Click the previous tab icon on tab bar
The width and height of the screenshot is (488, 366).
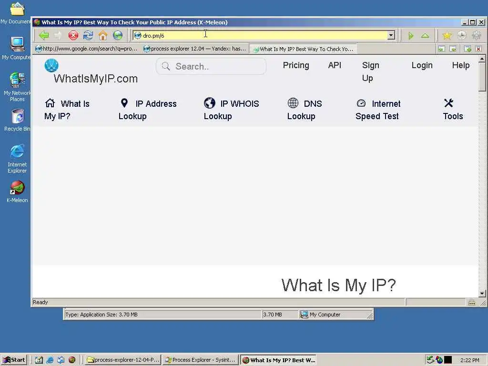[441, 49]
